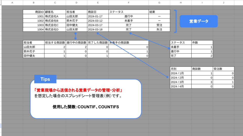Click the 2024 / 3月 row label
The width and height of the screenshot is (243, 136).
tap(180, 82)
